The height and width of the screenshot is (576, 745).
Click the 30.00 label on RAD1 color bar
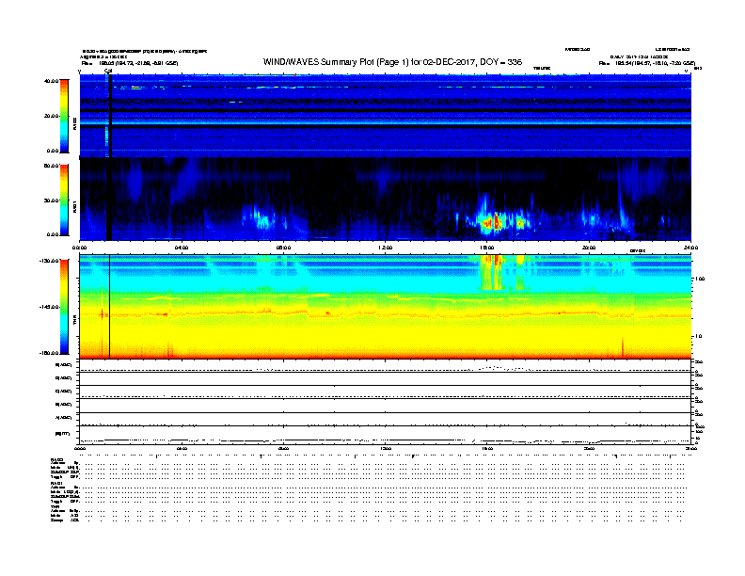(x=52, y=200)
